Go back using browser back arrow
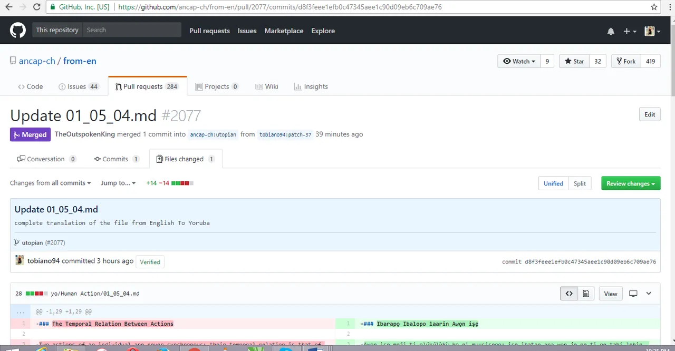 [x=8, y=7]
